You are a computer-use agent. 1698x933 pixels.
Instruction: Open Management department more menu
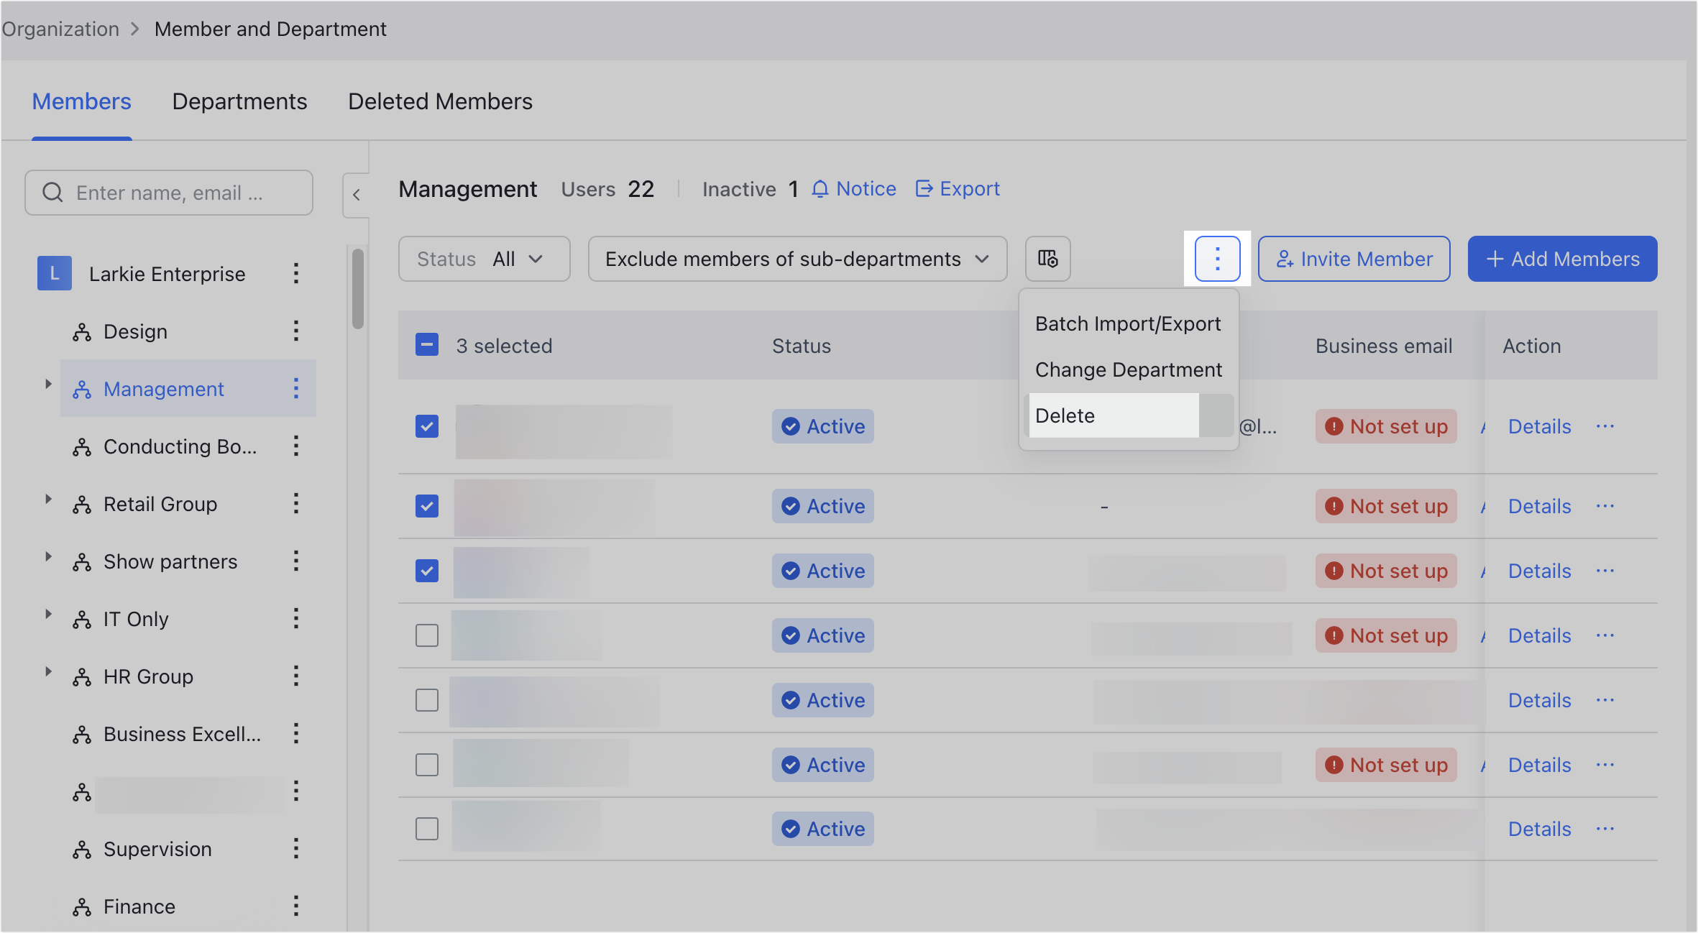[296, 389]
